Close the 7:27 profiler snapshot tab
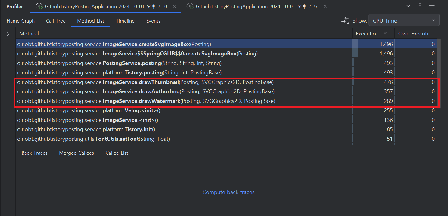This screenshot has height=216, width=448. pos(325,6)
